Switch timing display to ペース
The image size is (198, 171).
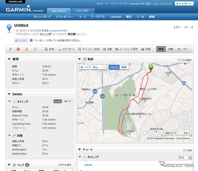(58, 101)
